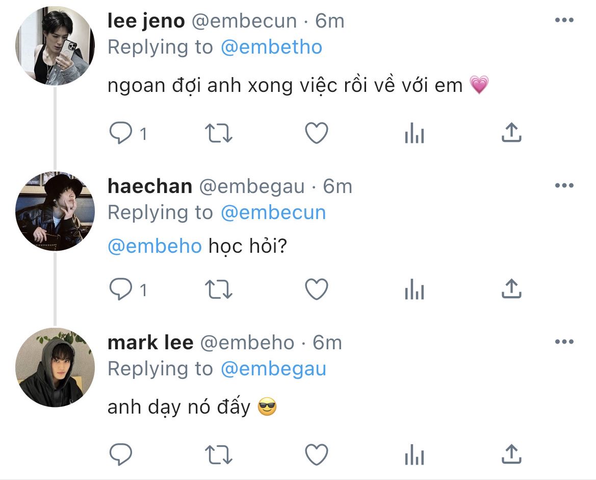This screenshot has width=596, height=480.
Task: Like haechan's tweet
Action: click(316, 290)
